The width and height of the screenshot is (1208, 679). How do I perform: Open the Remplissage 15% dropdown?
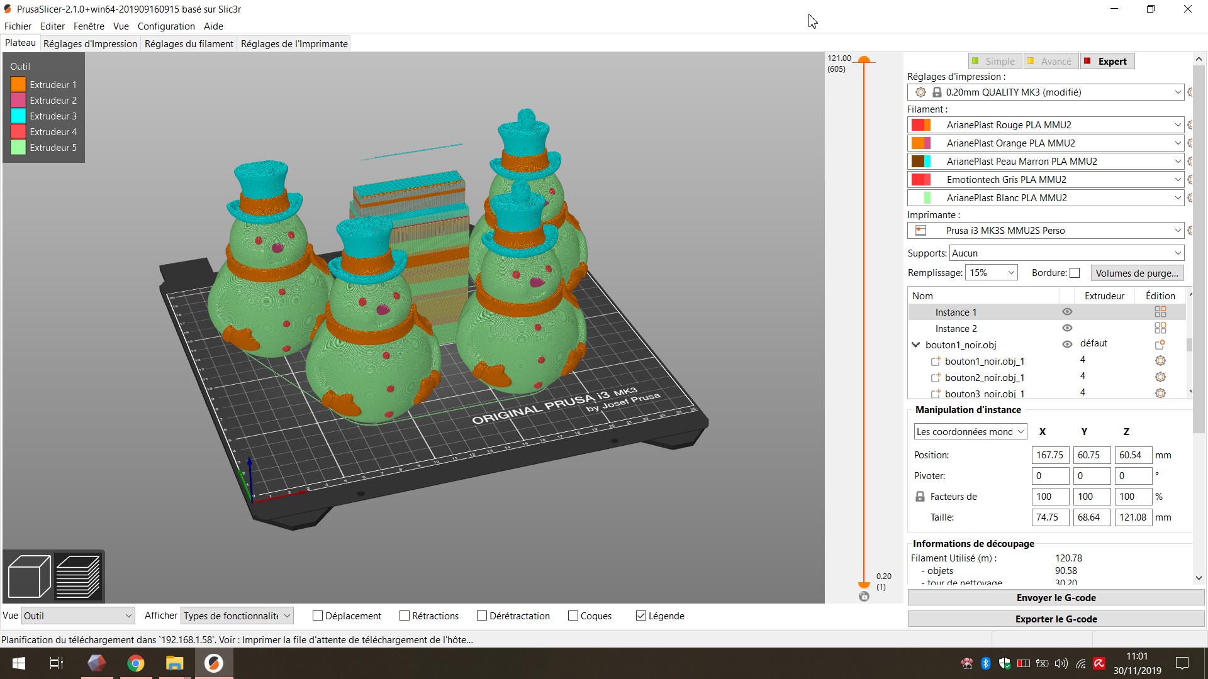[x=992, y=273]
